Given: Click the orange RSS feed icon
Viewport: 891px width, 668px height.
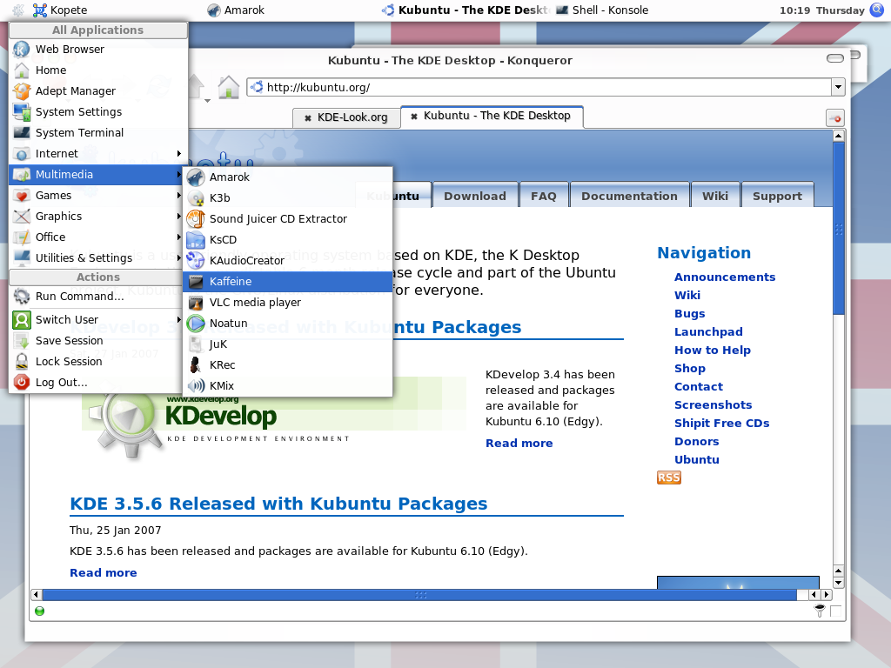Looking at the screenshot, I should [669, 478].
